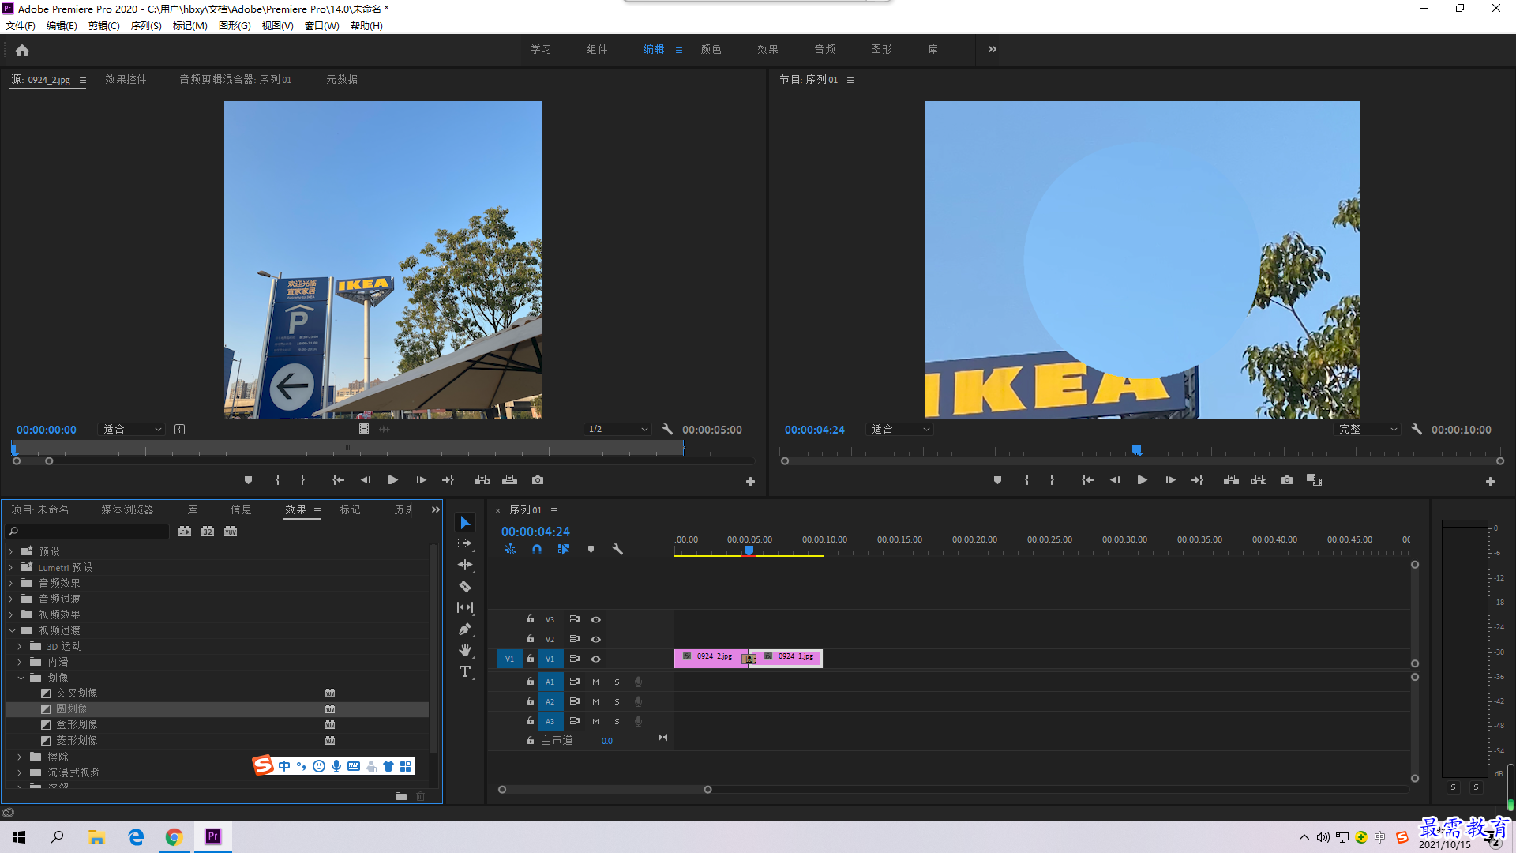Click Program monitor playhead marker
Image resolution: width=1516 pixels, height=853 pixels.
tap(1136, 450)
